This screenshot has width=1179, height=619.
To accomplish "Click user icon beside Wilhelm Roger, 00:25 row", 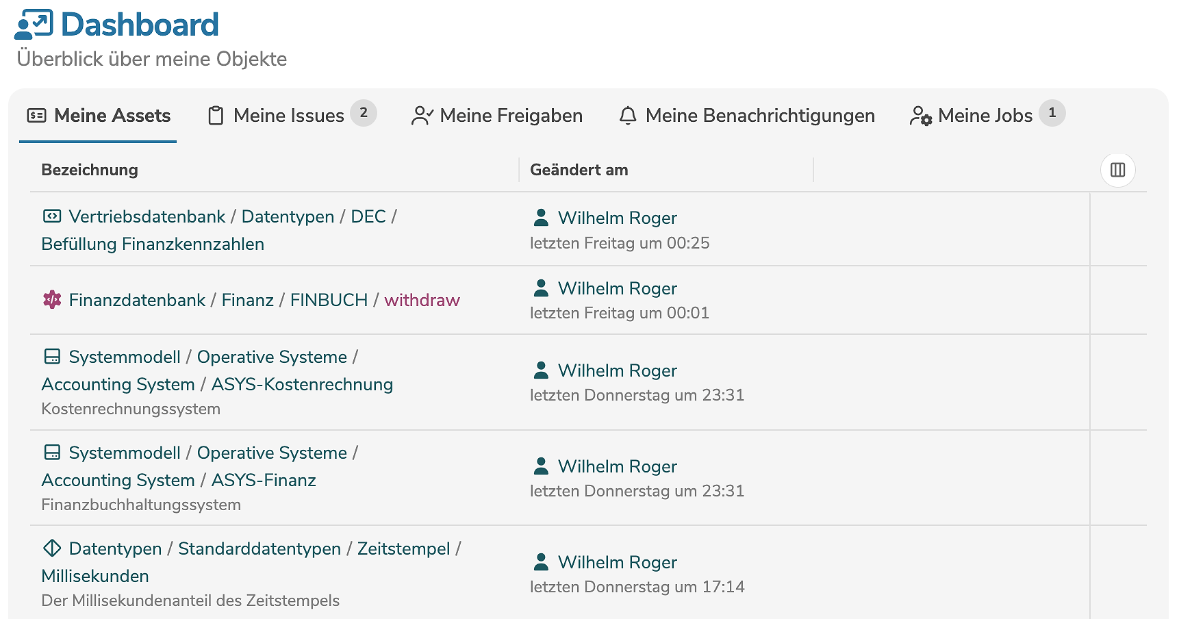I will 541,218.
